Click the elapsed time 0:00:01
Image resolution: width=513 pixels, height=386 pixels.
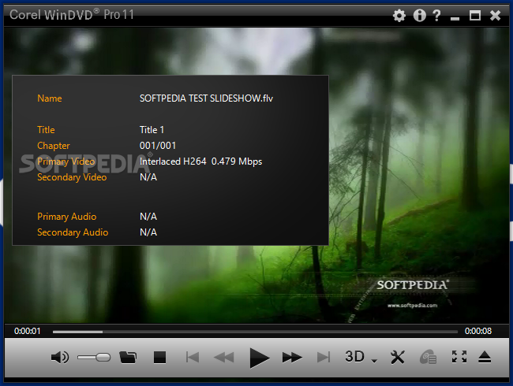(27, 331)
